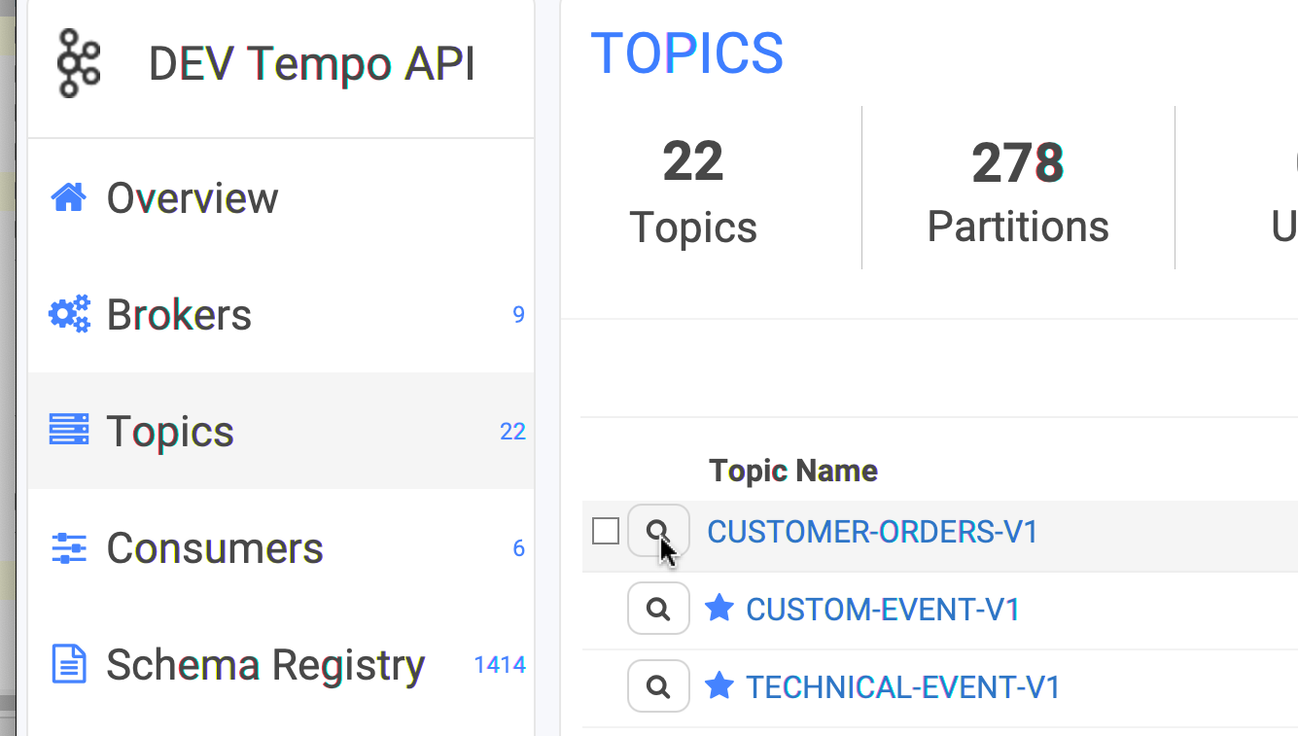The height and width of the screenshot is (736, 1298).
Task: Click the Kafka cluster logo icon
Action: pos(79,63)
